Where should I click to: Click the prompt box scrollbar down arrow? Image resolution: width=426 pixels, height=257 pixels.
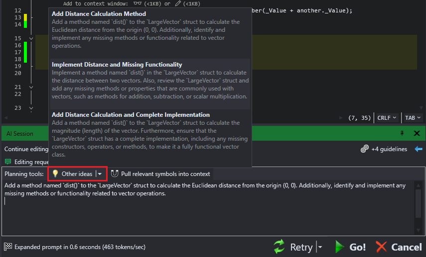tap(419, 231)
